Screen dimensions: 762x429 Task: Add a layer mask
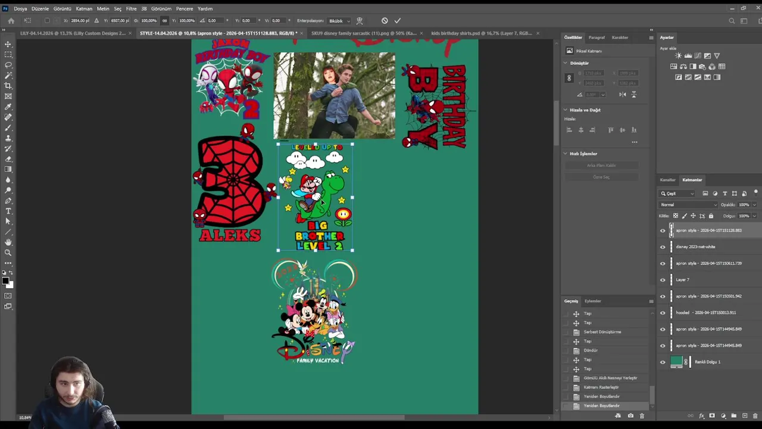712,416
